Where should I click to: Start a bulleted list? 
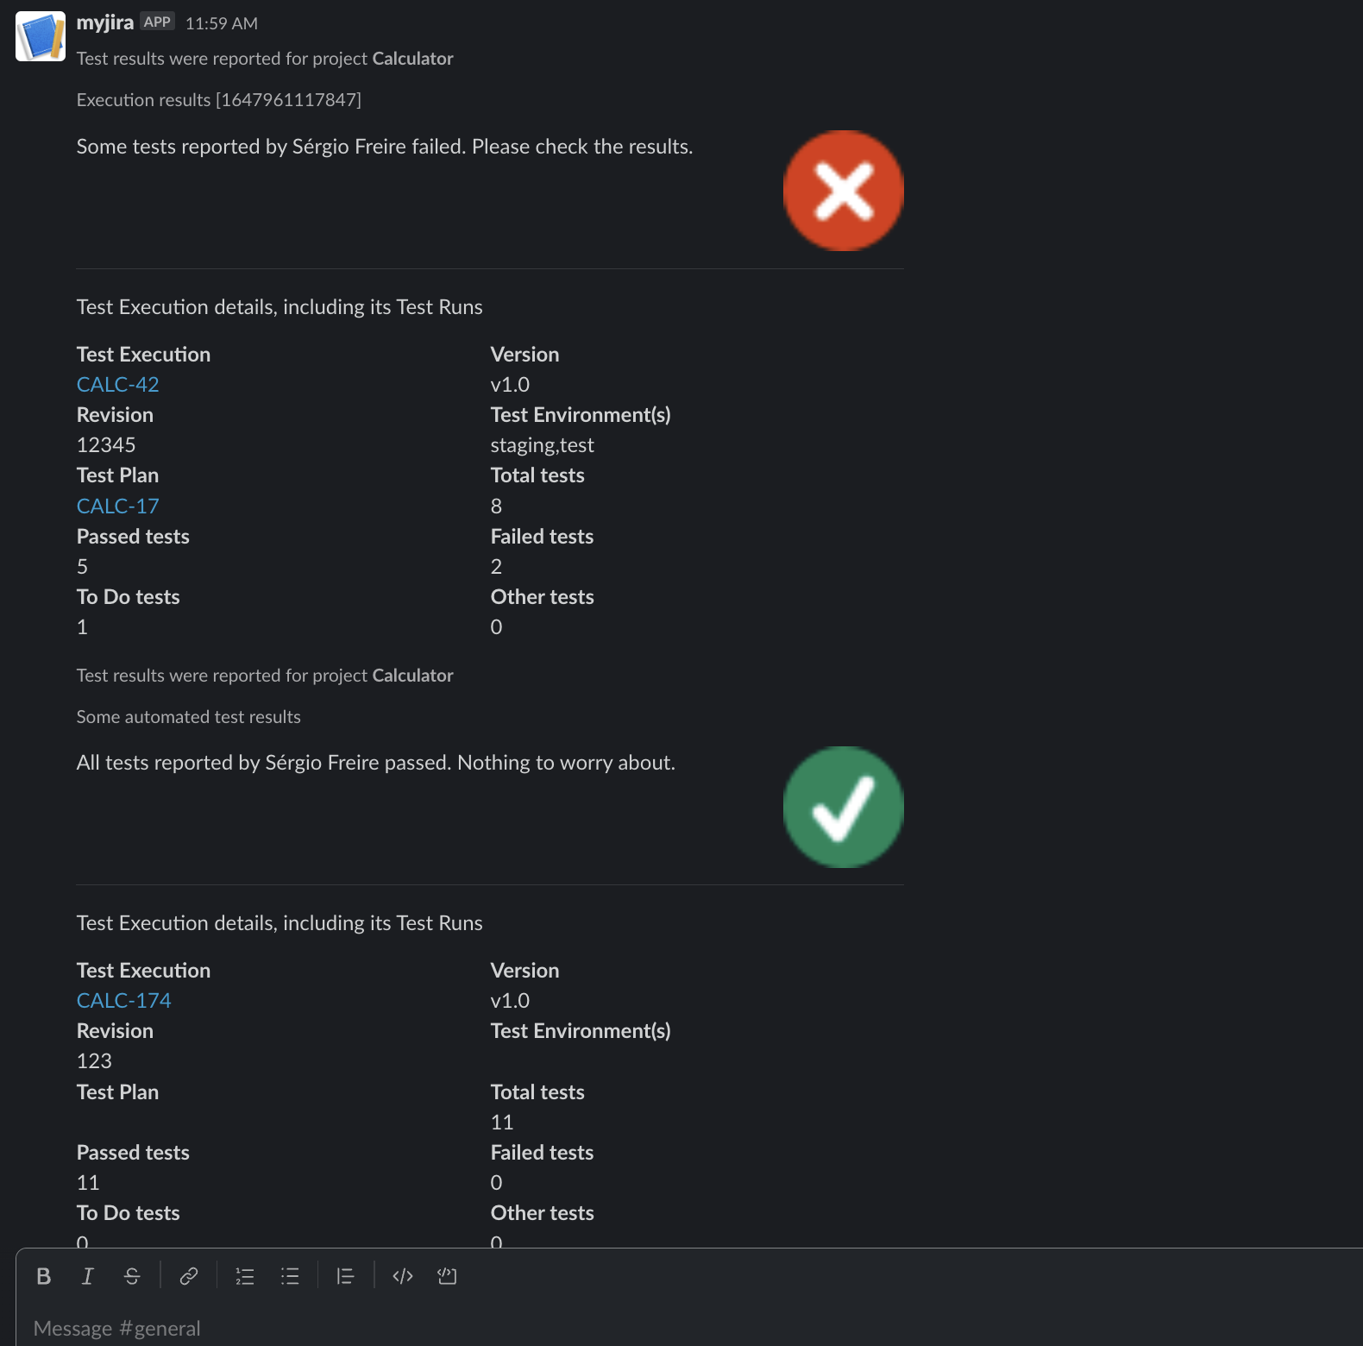click(290, 1276)
